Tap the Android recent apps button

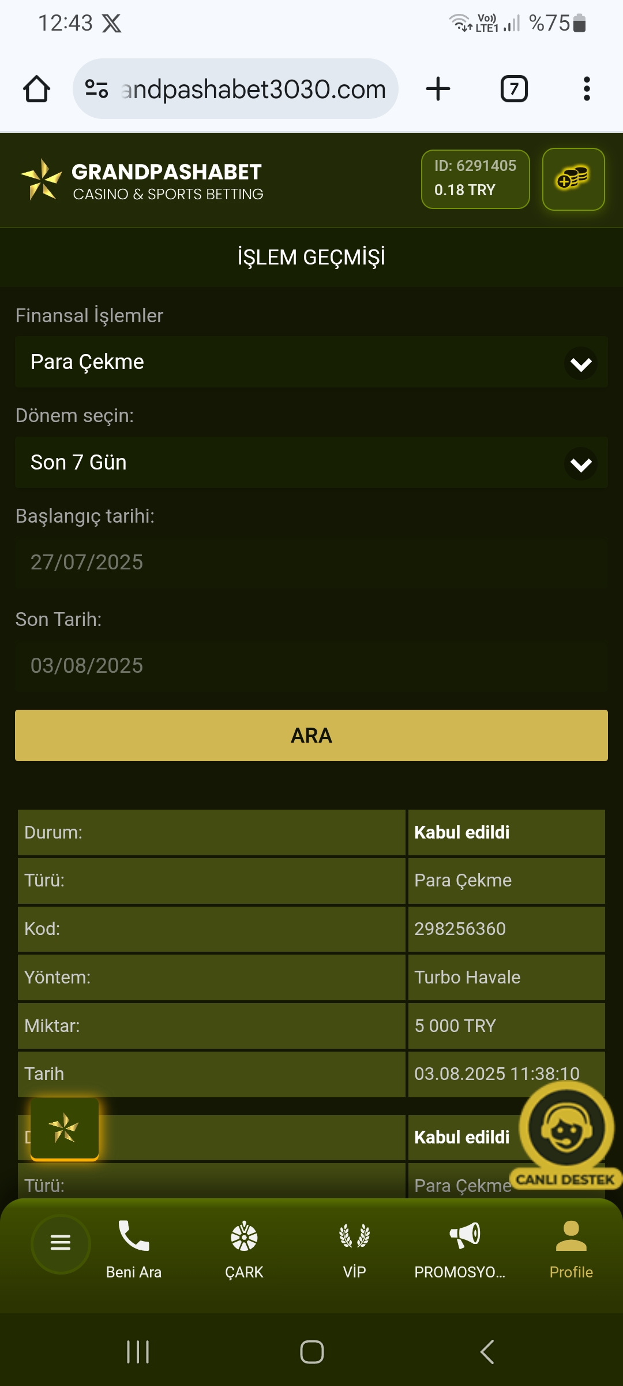(138, 1352)
